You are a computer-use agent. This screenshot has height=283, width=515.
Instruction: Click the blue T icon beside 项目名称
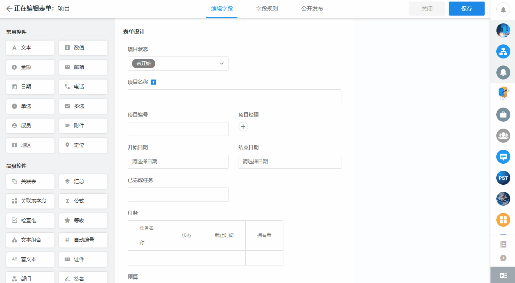pos(153,82)
